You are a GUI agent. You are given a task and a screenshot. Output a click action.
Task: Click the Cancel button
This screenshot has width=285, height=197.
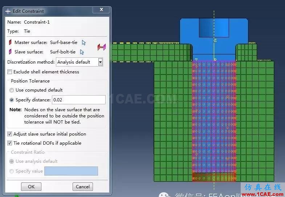point(83,186)
